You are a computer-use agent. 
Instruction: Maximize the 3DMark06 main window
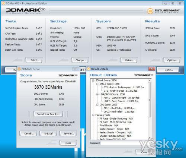click(x=173, y=3)
